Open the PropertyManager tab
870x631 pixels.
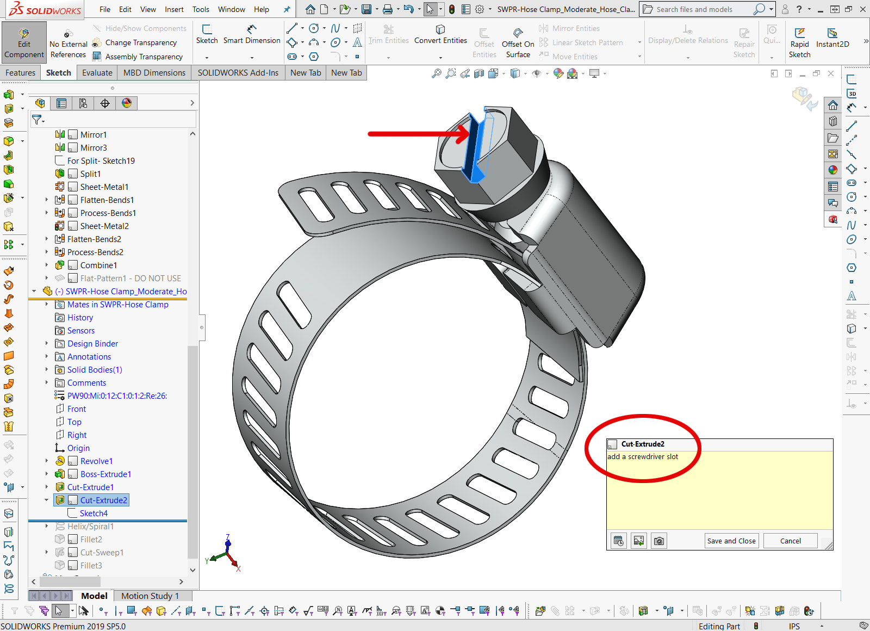(x=61, y=103)
